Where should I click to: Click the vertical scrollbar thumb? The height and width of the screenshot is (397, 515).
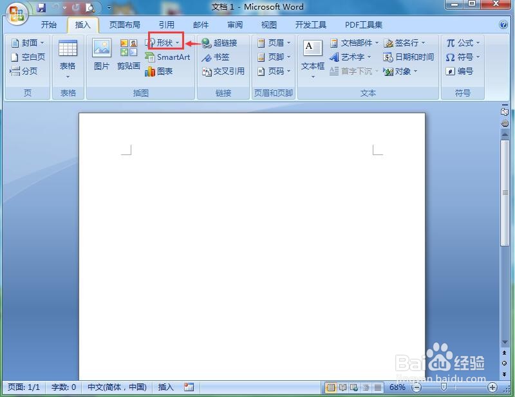point(505,193)
